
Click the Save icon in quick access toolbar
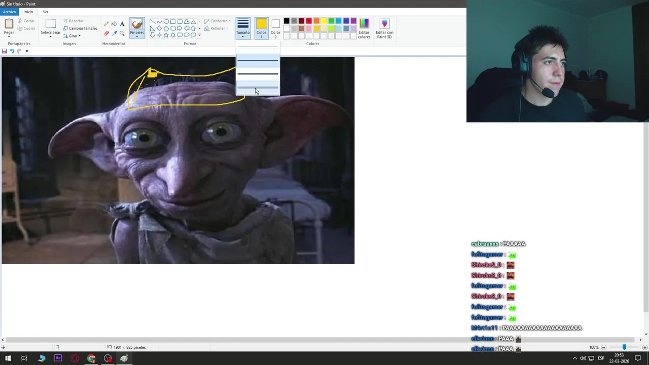[5, 51]
